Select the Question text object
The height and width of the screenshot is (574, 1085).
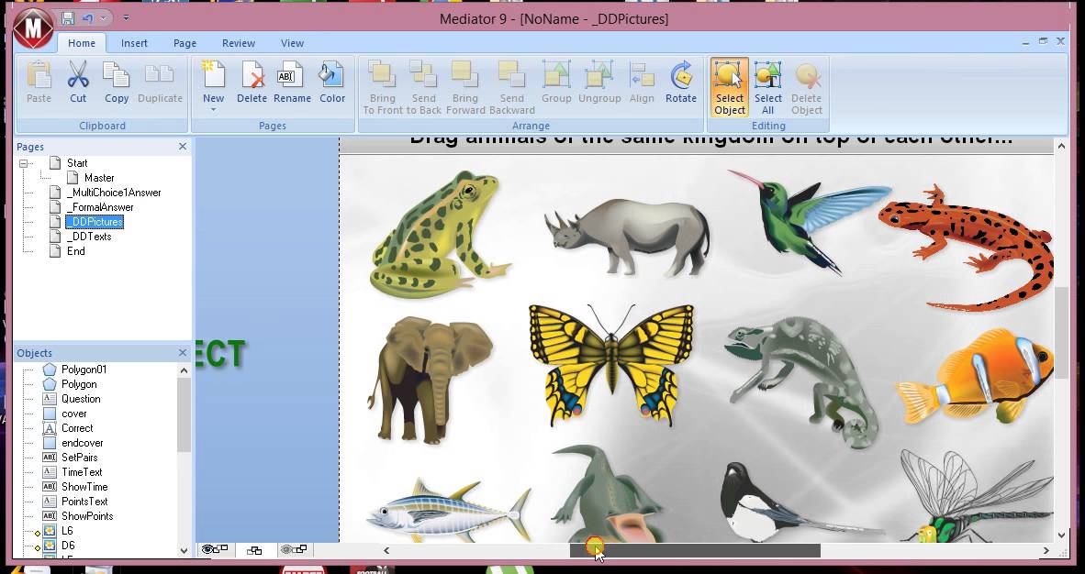81,399
